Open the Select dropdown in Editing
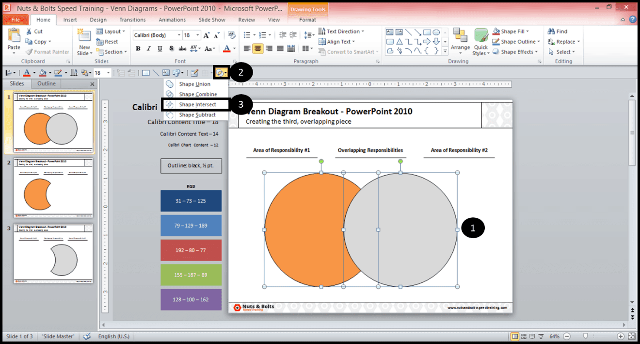Image resolution: width=640 pixels, height=344 pixels. coord(561,52)
